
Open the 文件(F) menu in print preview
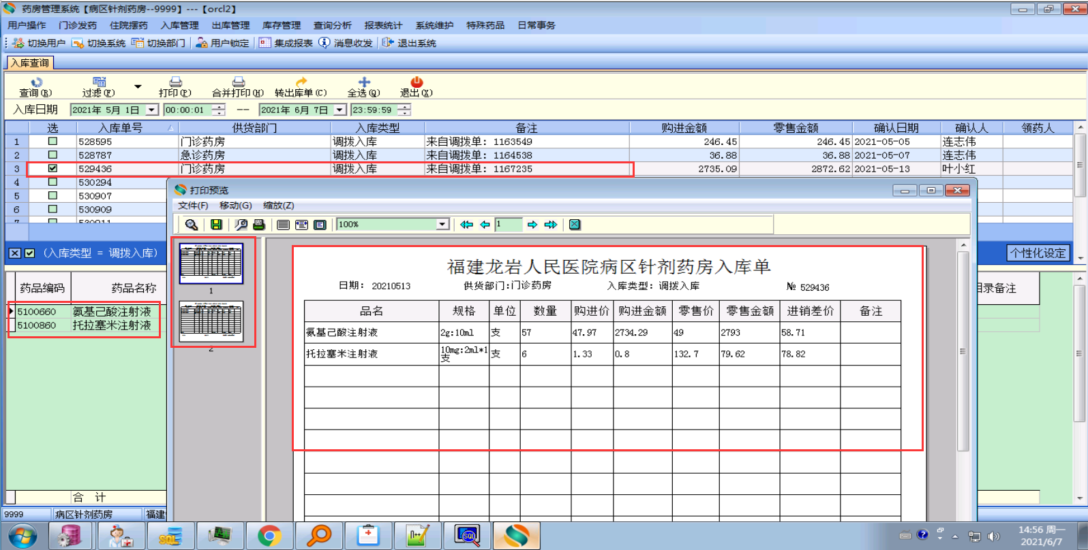193,206
